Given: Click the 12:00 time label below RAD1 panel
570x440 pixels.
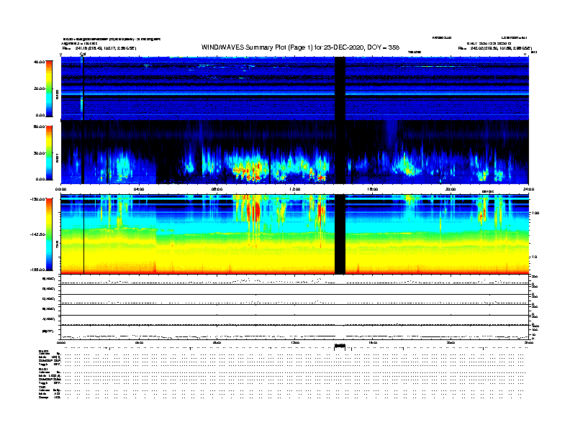Looking at the screenshot, I should click(295, 189).
